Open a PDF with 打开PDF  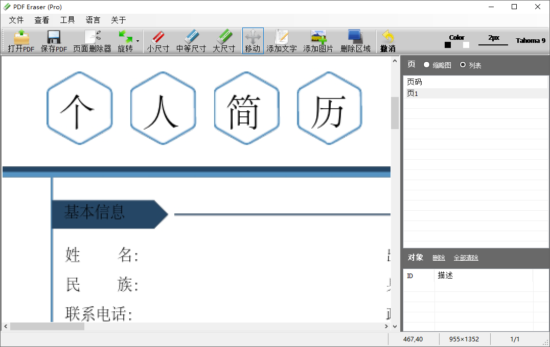(x=21, y=41)
